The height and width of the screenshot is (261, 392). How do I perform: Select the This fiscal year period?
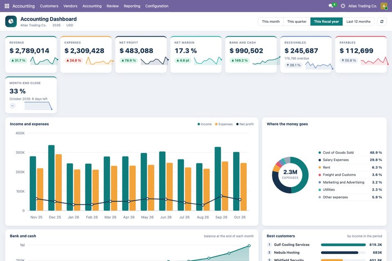(327, 22)
